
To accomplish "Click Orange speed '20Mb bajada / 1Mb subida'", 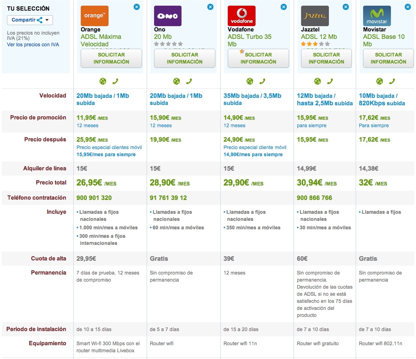I will [x=103, y=99].
